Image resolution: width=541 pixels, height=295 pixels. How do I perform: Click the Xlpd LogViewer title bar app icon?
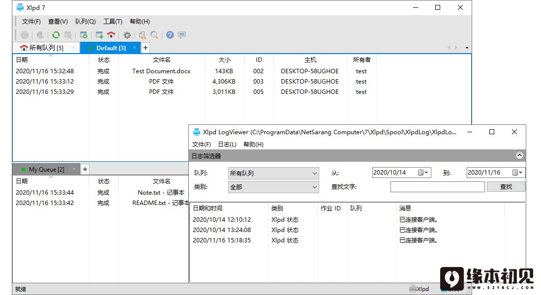tap(197, 132)
